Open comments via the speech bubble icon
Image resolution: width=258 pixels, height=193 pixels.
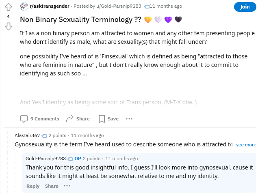tap(24, 119)
